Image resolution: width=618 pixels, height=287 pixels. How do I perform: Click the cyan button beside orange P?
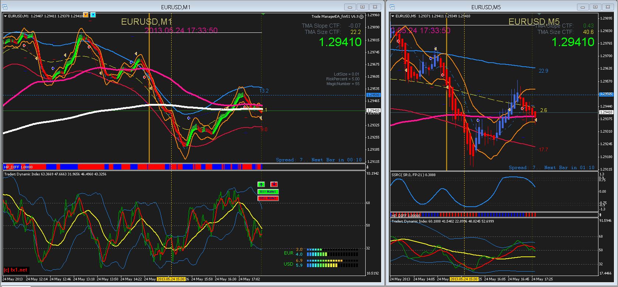coord(93,15)
